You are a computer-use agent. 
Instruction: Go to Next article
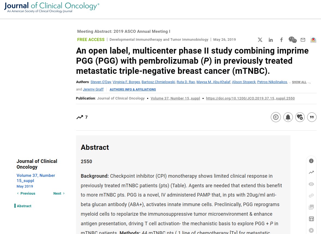pos(59,193)
